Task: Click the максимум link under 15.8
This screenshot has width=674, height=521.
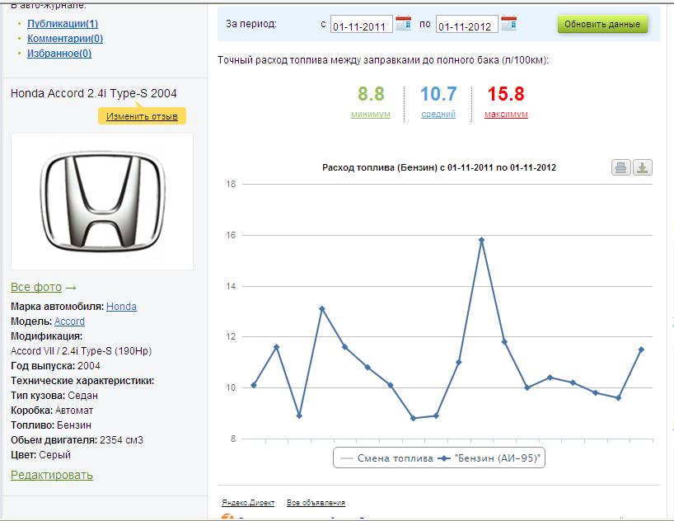Action: click(x=506, y=114)
